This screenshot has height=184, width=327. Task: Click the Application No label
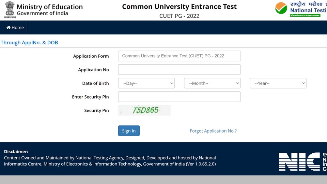click(93, 70)
